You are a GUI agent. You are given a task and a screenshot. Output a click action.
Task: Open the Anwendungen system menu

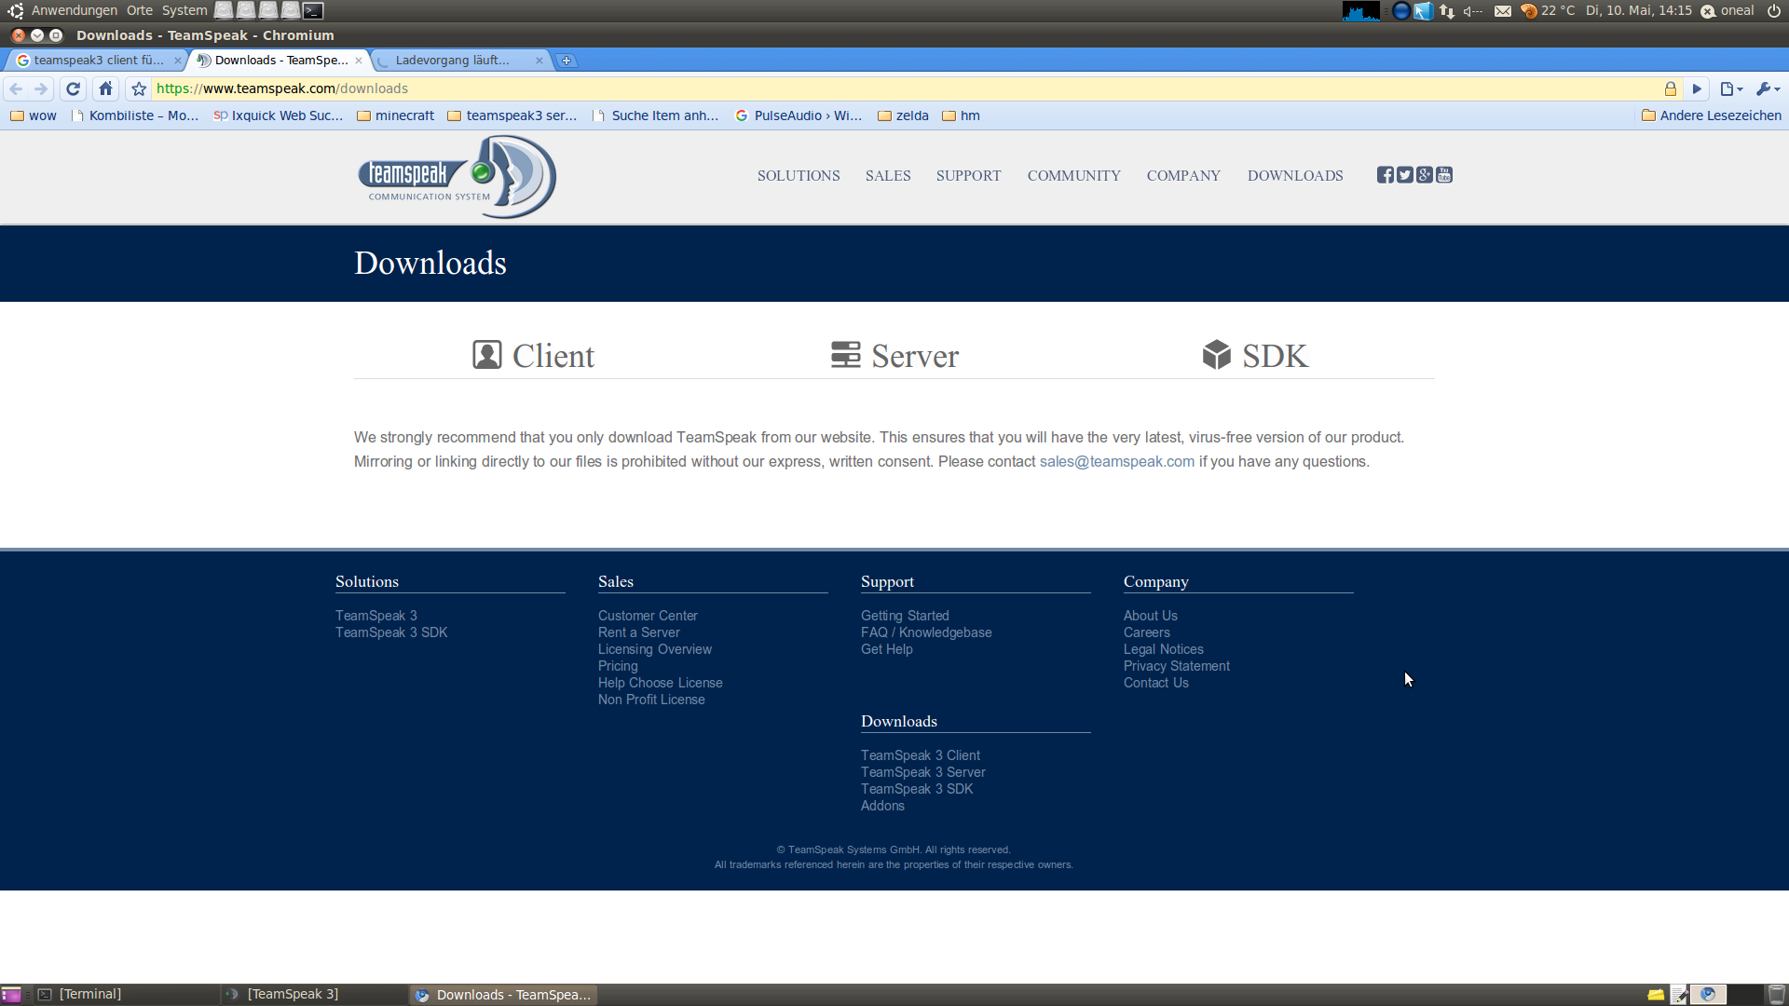click(75, 10)
